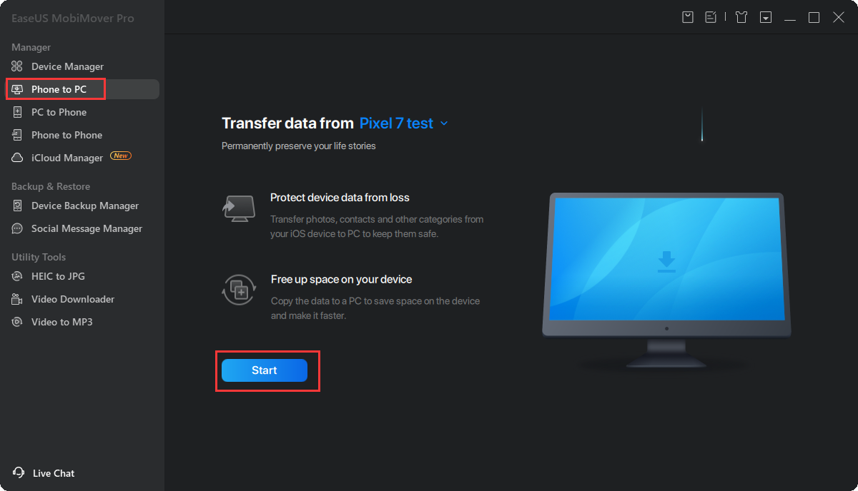Open the Device Backup Manager icon
The width and height of the screenshot is (858, 491).
click(x=17, y=206)
